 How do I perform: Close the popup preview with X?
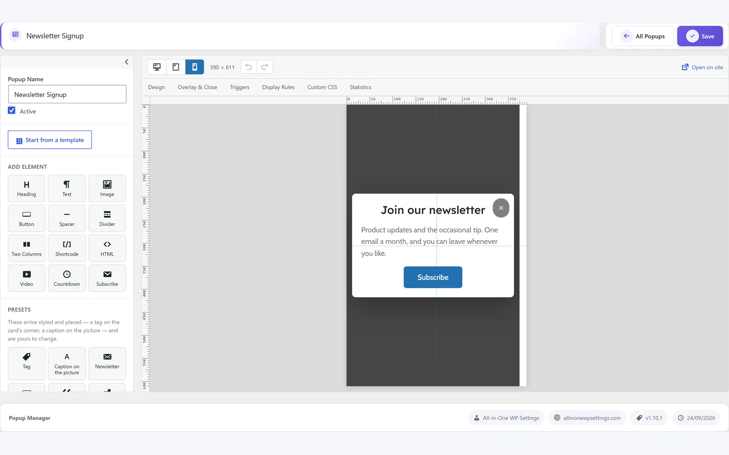click(501, 208)
